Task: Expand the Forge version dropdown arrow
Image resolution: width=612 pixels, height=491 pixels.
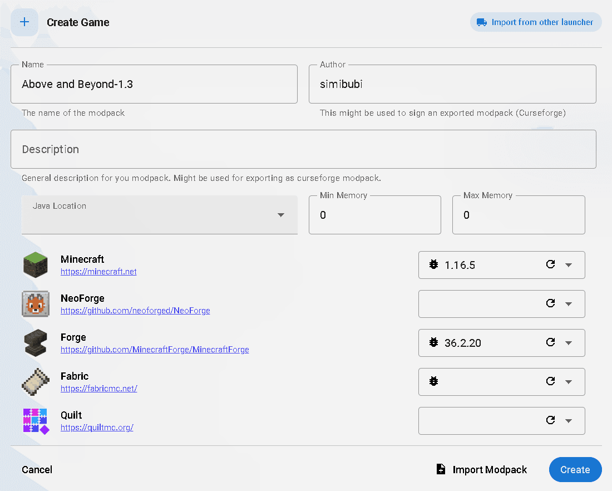Action: point(569,343)
